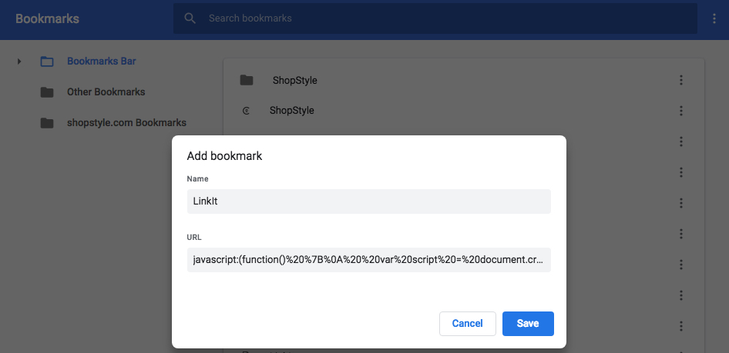Click the ShopStyle bookmark favicon
Image resolution: width=729 pixels, height=353 pixels.
pos(247,111)
